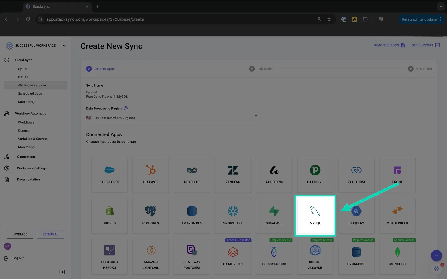Open Scheduled Jobs
Screen dimensions: 447x279
(30, 93)
